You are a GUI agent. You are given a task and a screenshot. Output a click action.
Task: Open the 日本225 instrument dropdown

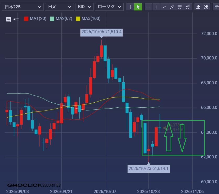tap(23, 7)
